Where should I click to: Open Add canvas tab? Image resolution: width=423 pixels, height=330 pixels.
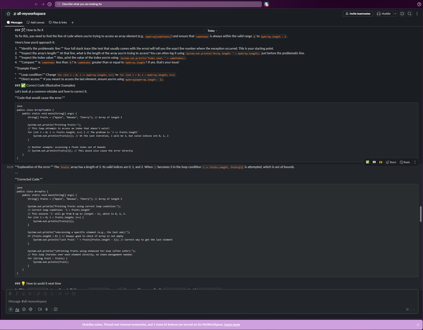pos(36,22)
